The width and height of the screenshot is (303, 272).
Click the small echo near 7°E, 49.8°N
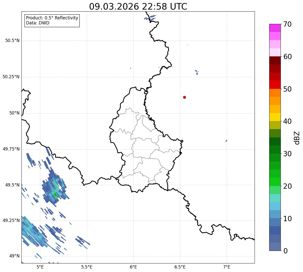(226, 141)
